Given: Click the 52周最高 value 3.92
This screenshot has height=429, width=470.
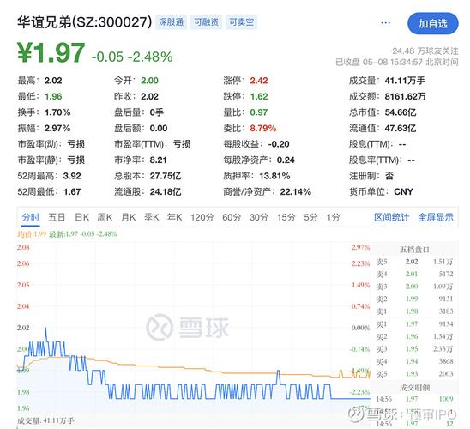Looking at the screenshot, I should point(72,176).
